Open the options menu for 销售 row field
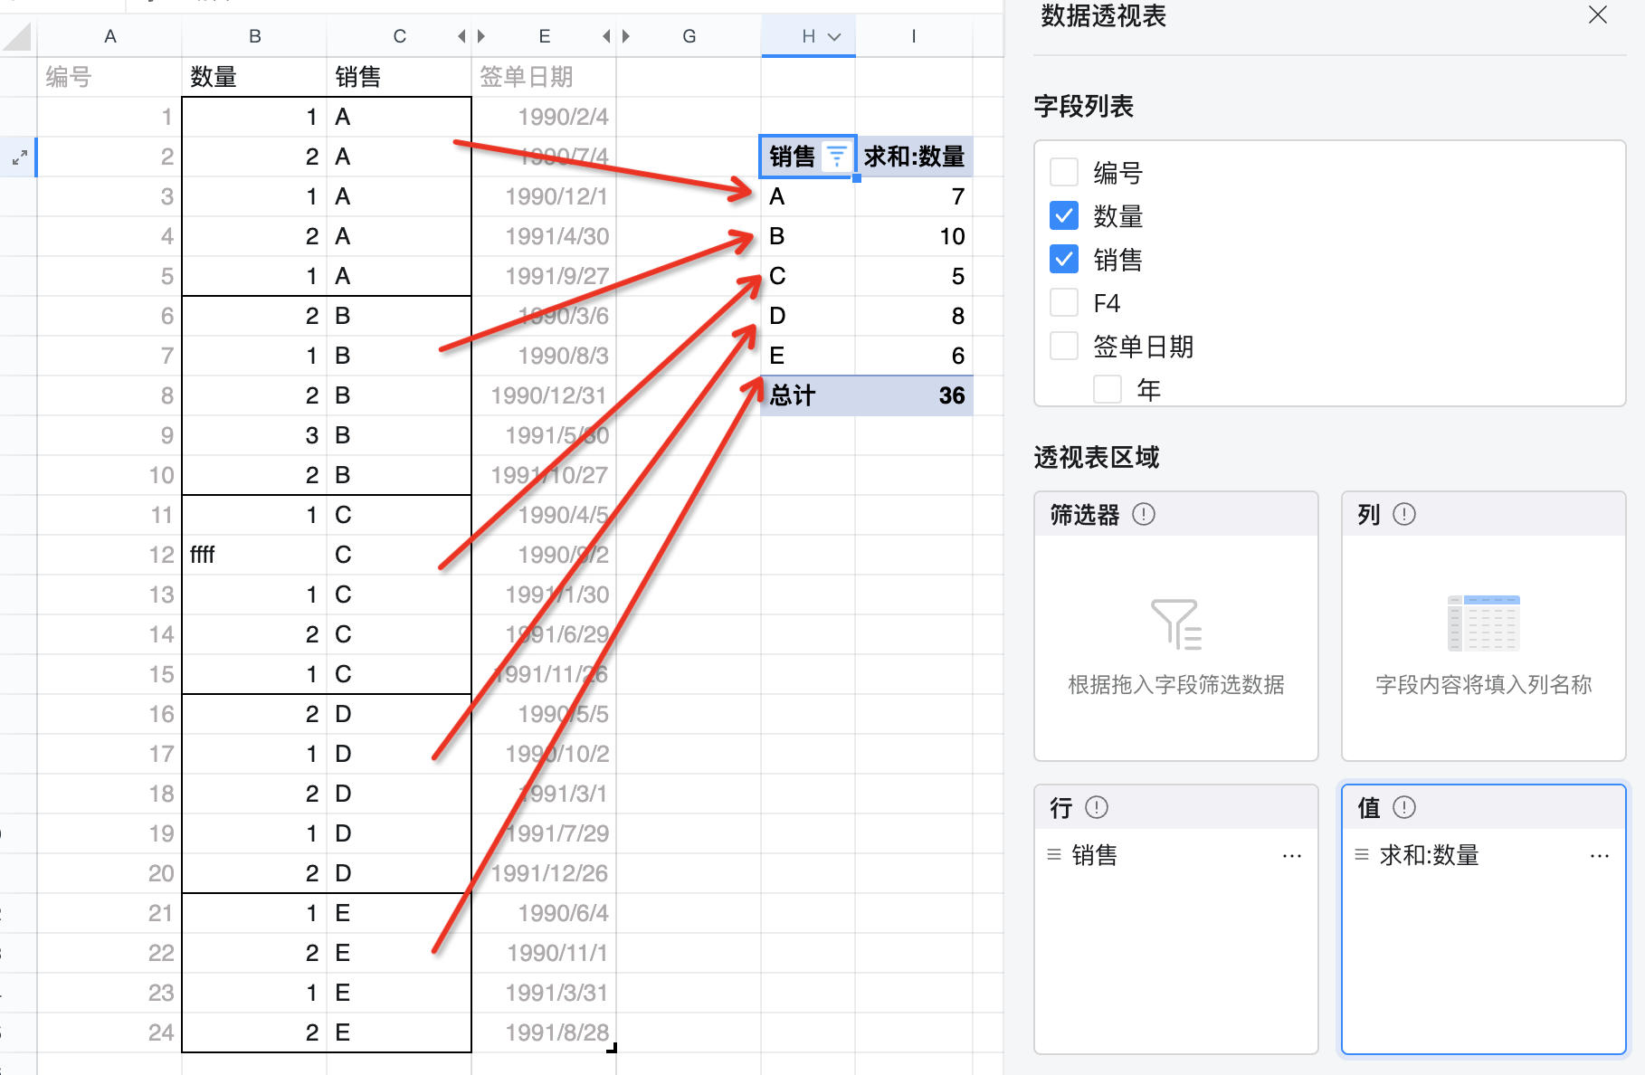 point(1291,855)
